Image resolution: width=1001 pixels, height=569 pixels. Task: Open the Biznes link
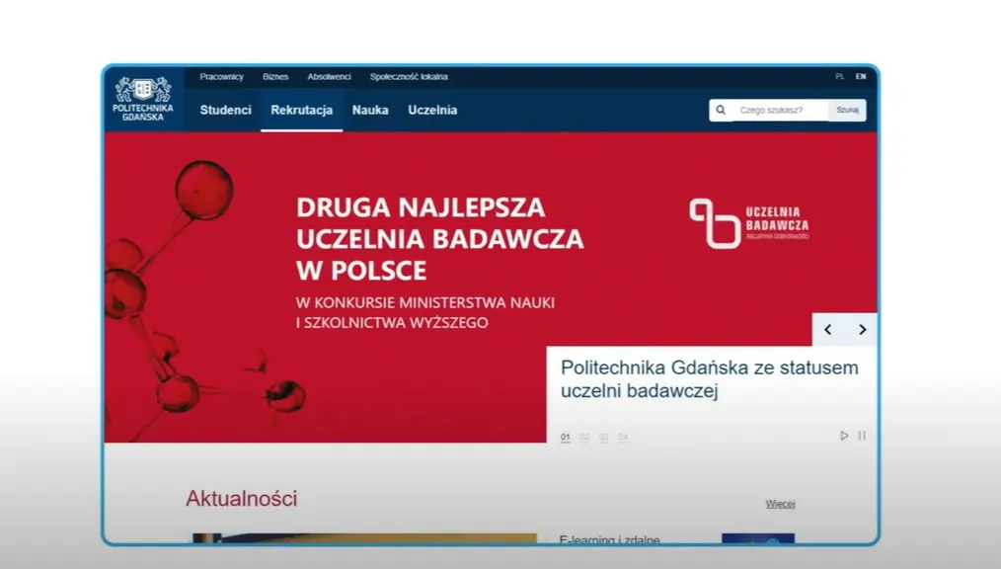[x=275, y=77]
